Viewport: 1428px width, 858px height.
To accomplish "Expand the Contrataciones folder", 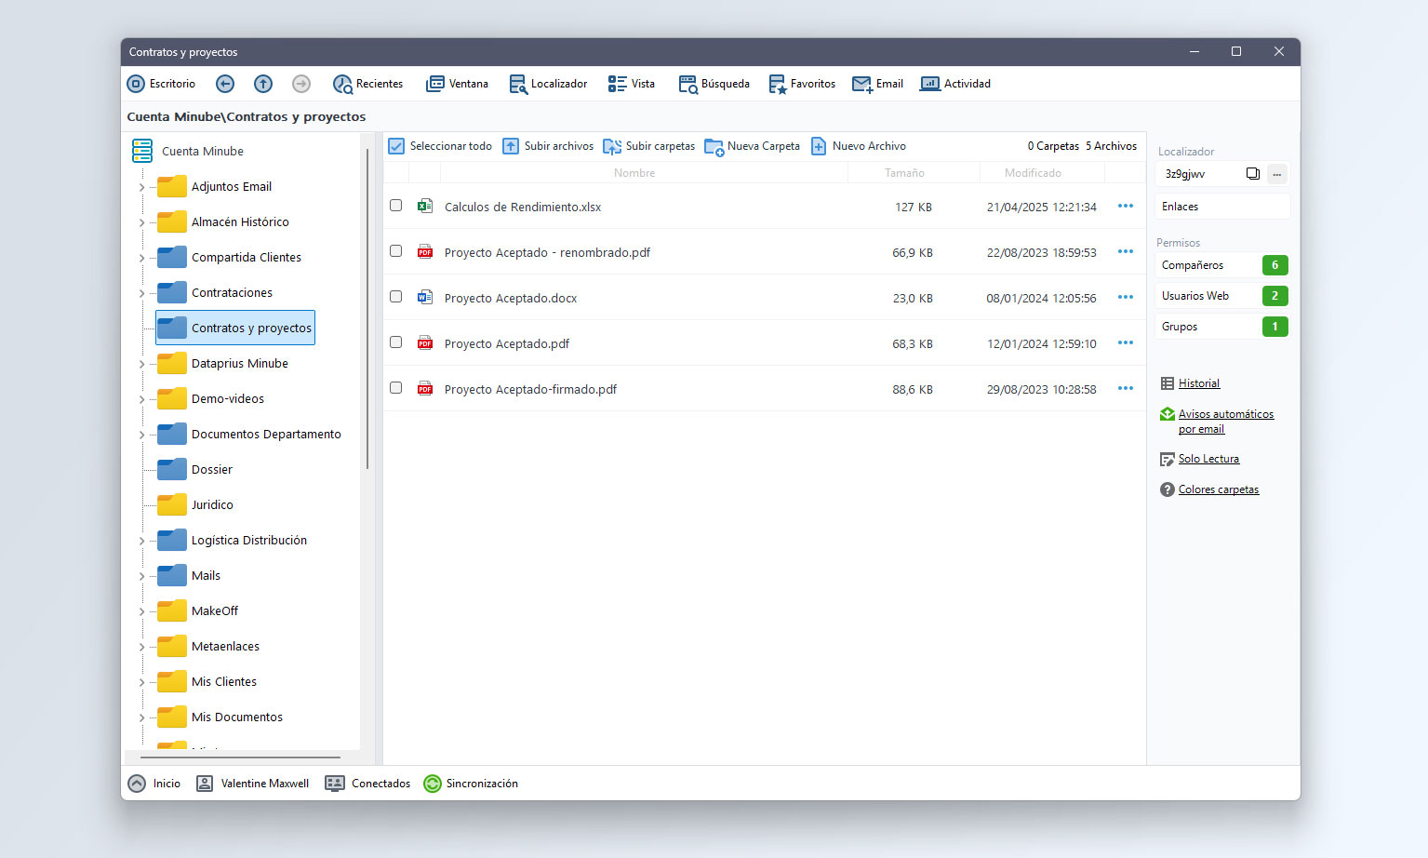I will coord(141,293).
